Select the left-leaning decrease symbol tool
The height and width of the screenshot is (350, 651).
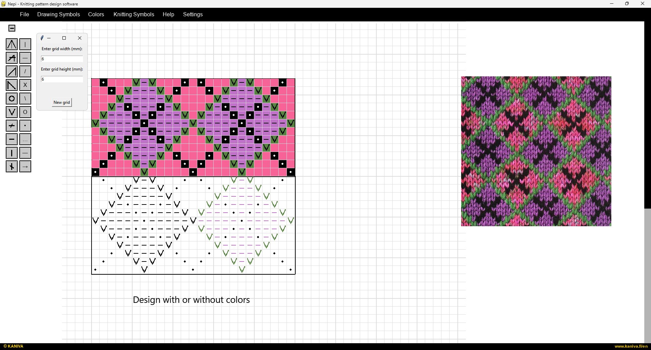(12, 85)
